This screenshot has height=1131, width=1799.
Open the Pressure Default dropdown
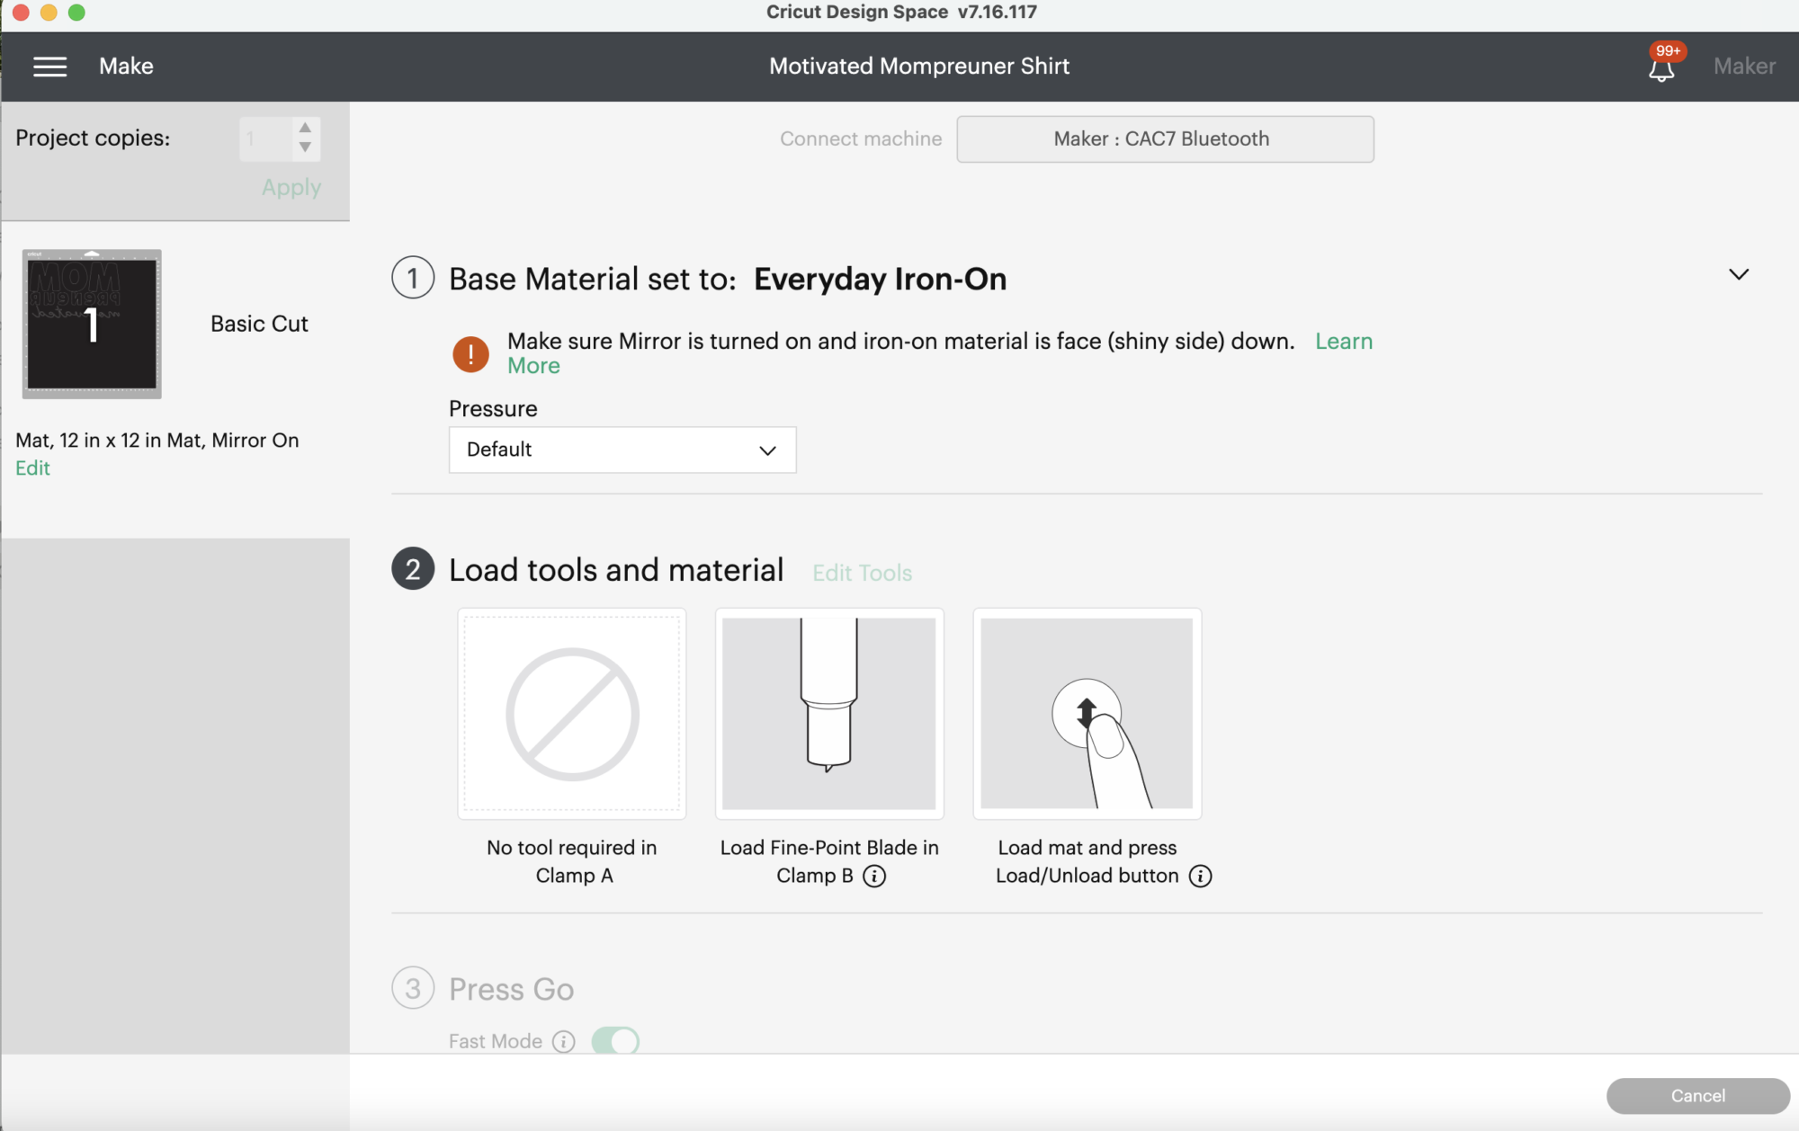(621, 449)
